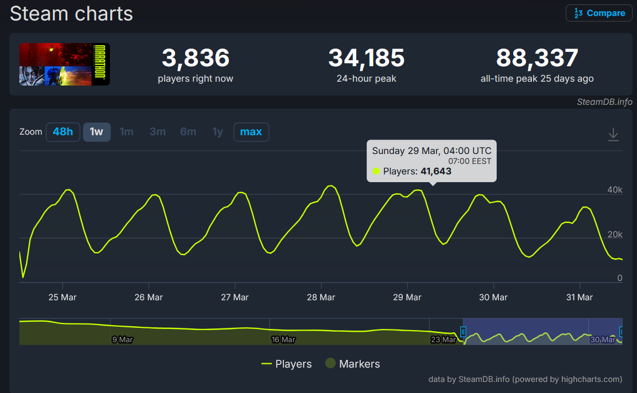Click the chart download icon
Screen dimensions: 637x393
pos(613,134)
